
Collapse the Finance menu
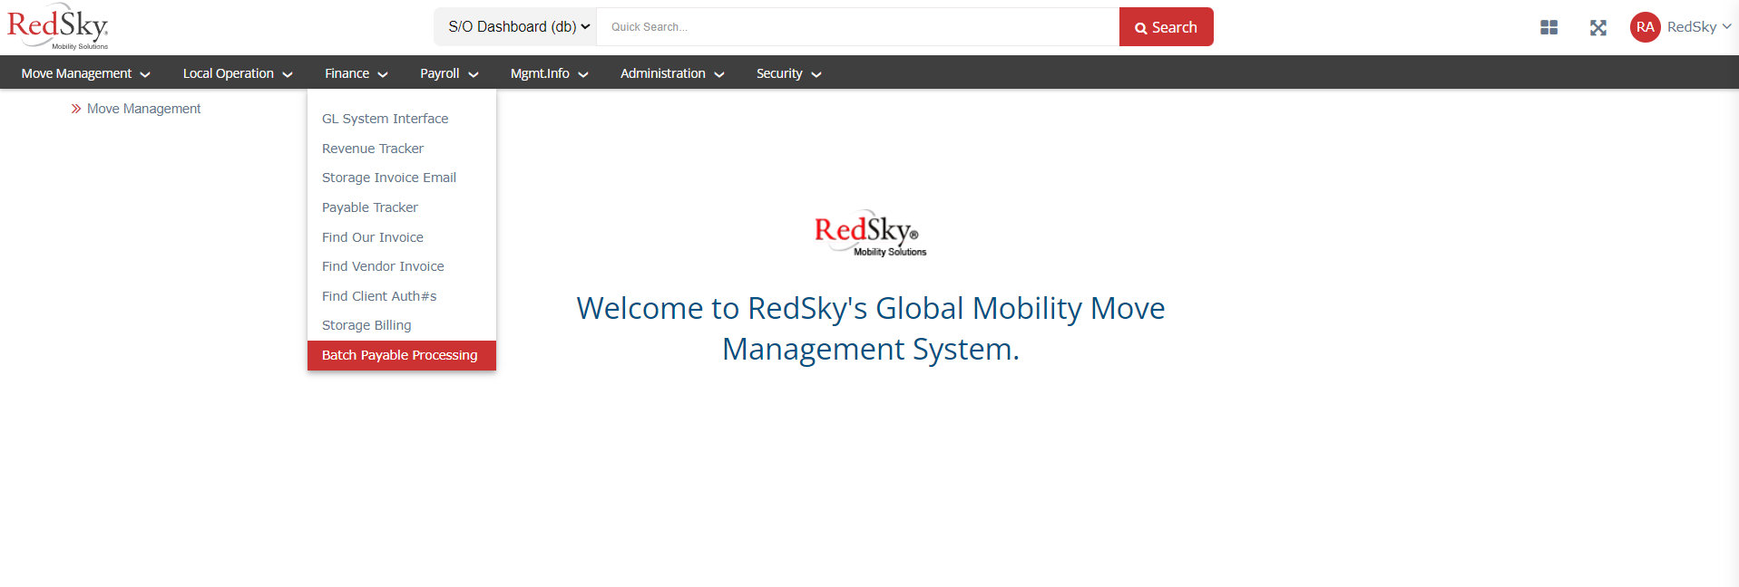(x=357, y=73)
